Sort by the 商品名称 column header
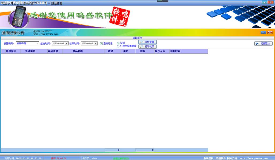 coord(83,51)
